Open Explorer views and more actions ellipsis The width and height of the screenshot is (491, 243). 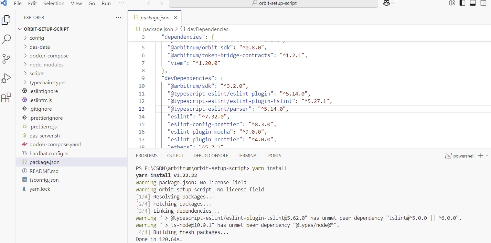[x=119, y=17]
